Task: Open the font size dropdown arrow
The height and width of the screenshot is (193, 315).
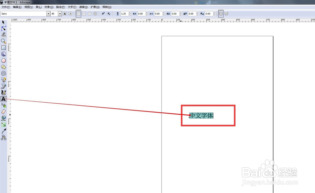Action: (60, 14)
